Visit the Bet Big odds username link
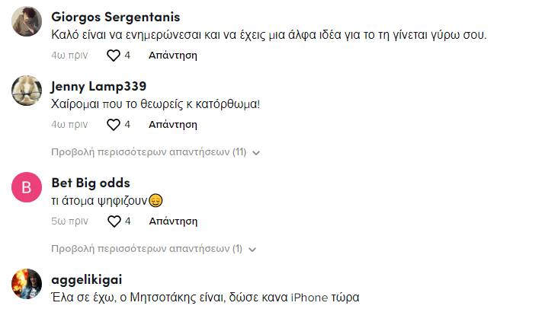Image resolution: width=545 pixels, height=309 pixels. (x=90, y=183)
